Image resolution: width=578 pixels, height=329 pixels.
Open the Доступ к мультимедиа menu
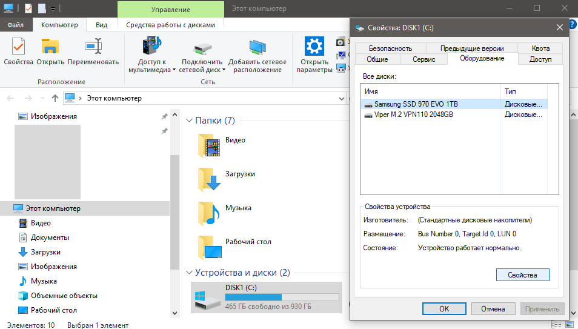[152, 55]
